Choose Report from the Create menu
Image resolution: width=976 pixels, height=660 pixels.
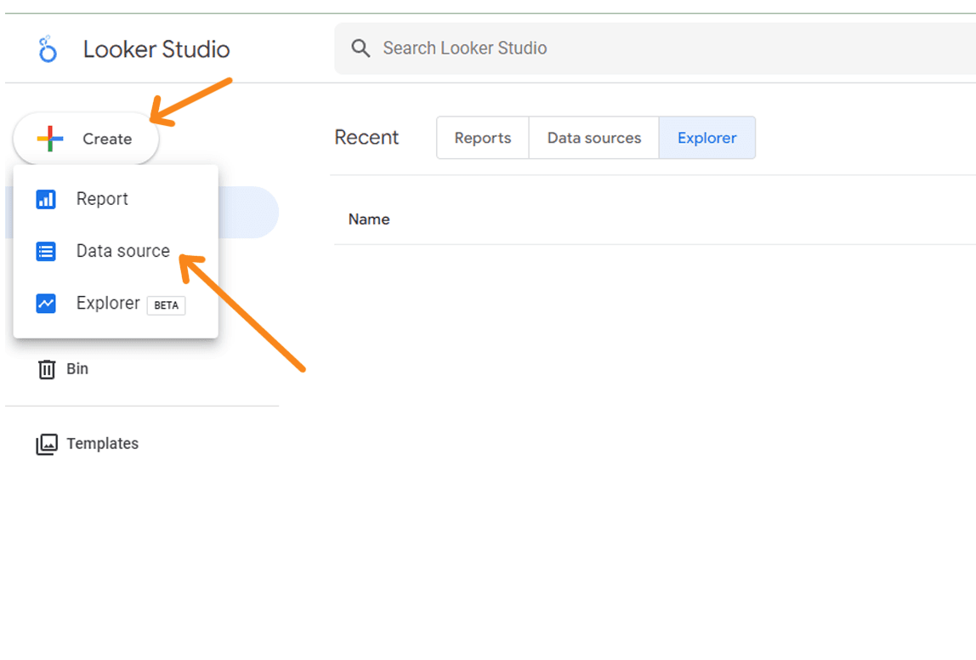[x=116, y=199]
